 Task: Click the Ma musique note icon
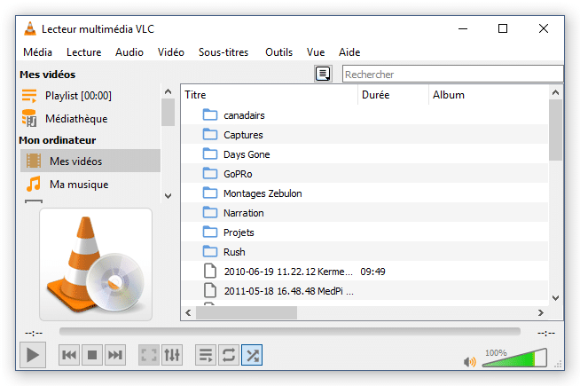click(x=34, y=184)
